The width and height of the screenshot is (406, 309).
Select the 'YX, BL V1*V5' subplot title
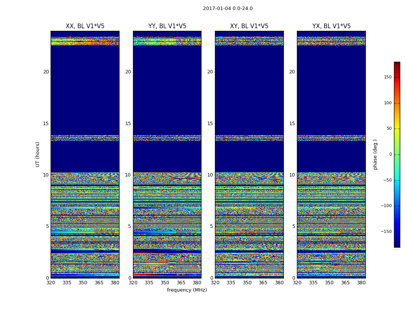click(331, 26)
